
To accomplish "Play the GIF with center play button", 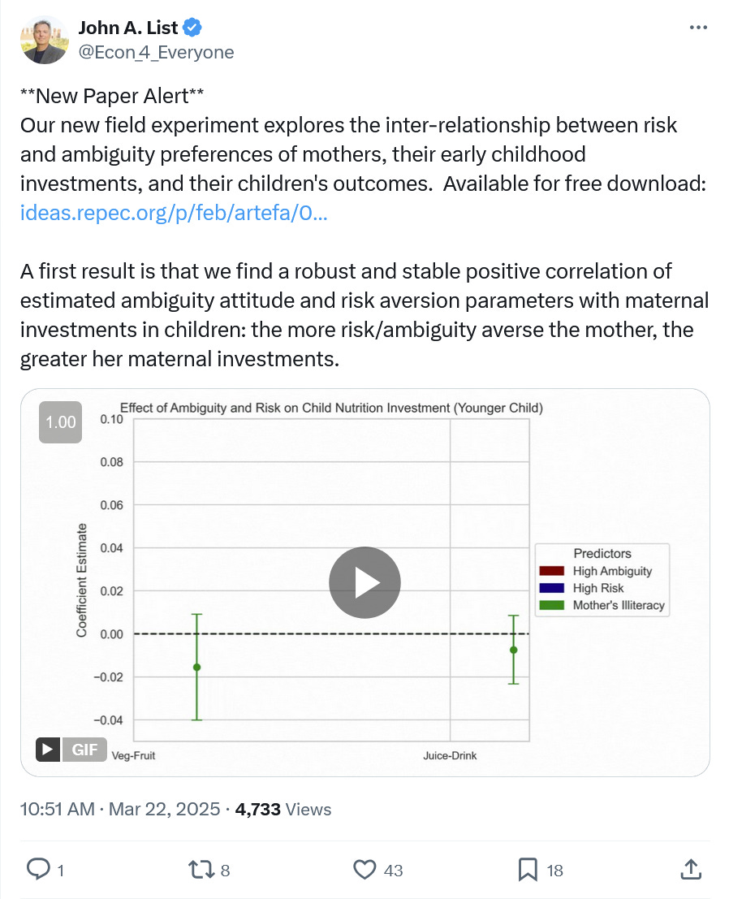I will [x=364, y=582].
